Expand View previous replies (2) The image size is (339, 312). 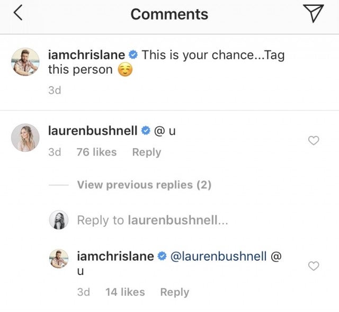click(x=144, y=185)
